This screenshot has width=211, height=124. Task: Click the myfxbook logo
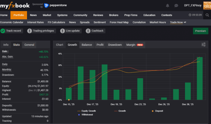(15, 5)
